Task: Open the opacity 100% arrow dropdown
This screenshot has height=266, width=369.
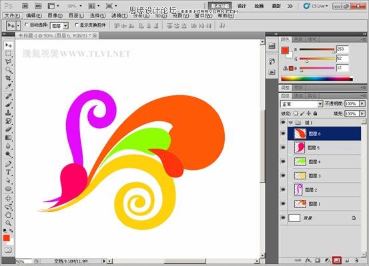Action: pyautogui.click(x=362, y=103)
